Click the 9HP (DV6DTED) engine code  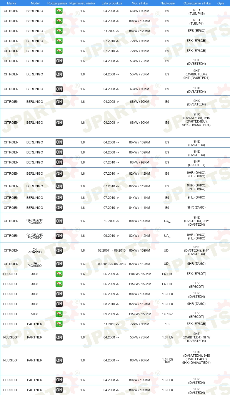[x=196, y=163]
